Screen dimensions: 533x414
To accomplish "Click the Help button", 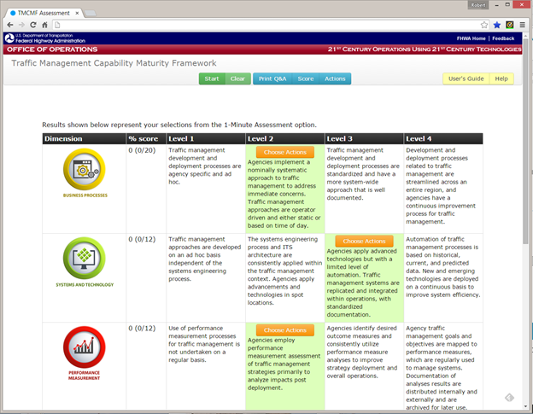I will (x=501, y=79).
